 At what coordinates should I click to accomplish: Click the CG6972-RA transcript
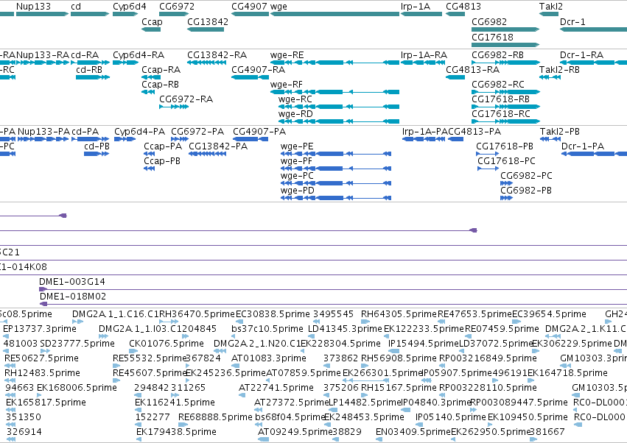174,107
